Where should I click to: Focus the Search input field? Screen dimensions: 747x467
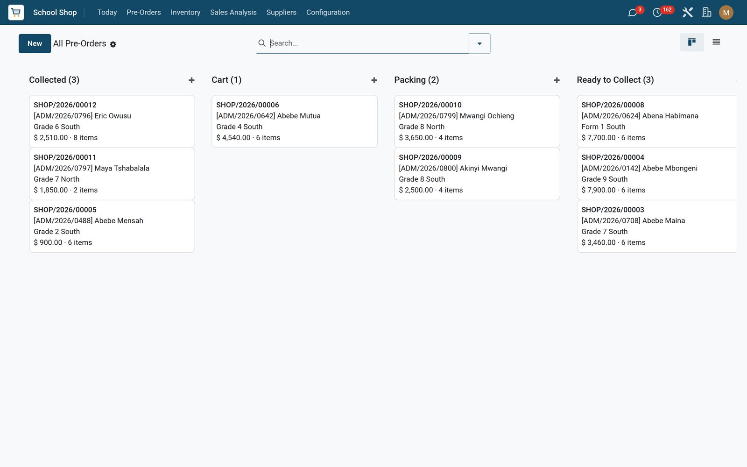tap(368, 43)
